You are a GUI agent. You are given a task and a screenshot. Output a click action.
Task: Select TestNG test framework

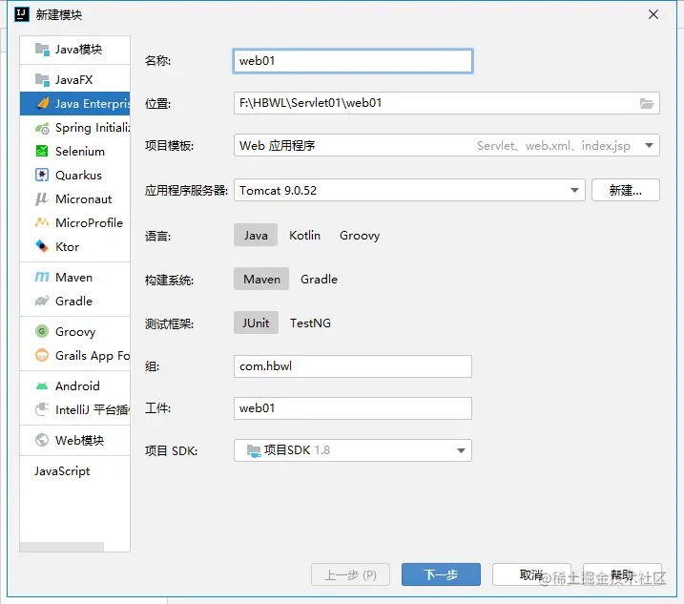tap(311, 323)
